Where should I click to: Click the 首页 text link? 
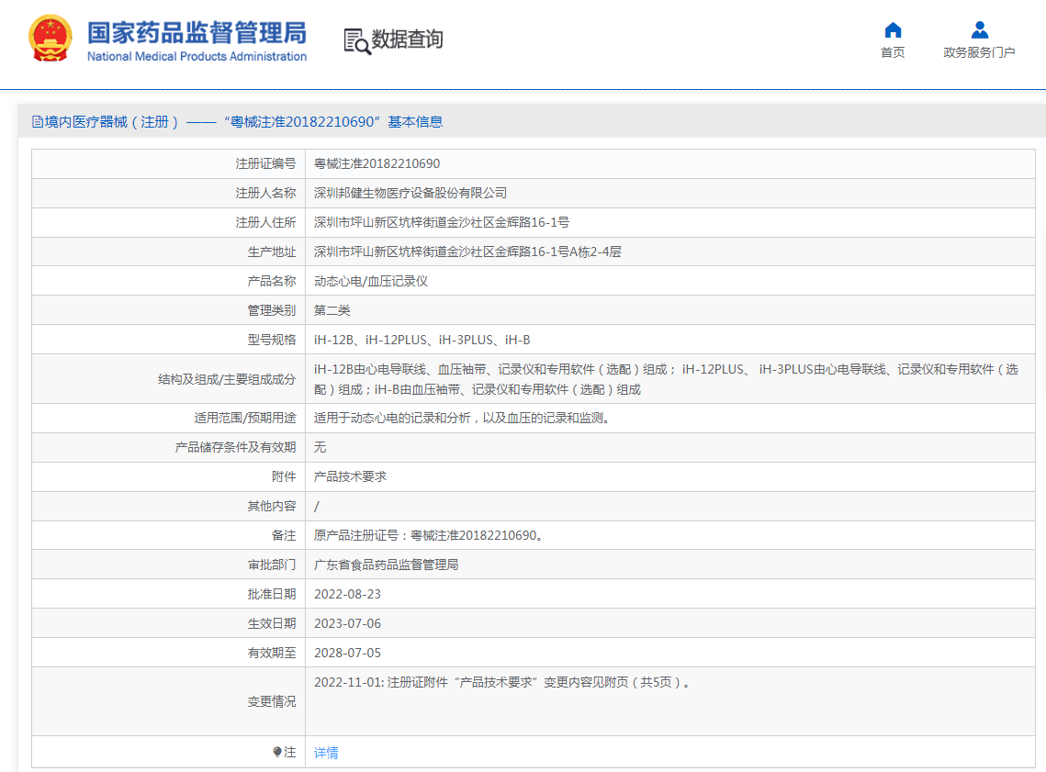pos(893,52)
